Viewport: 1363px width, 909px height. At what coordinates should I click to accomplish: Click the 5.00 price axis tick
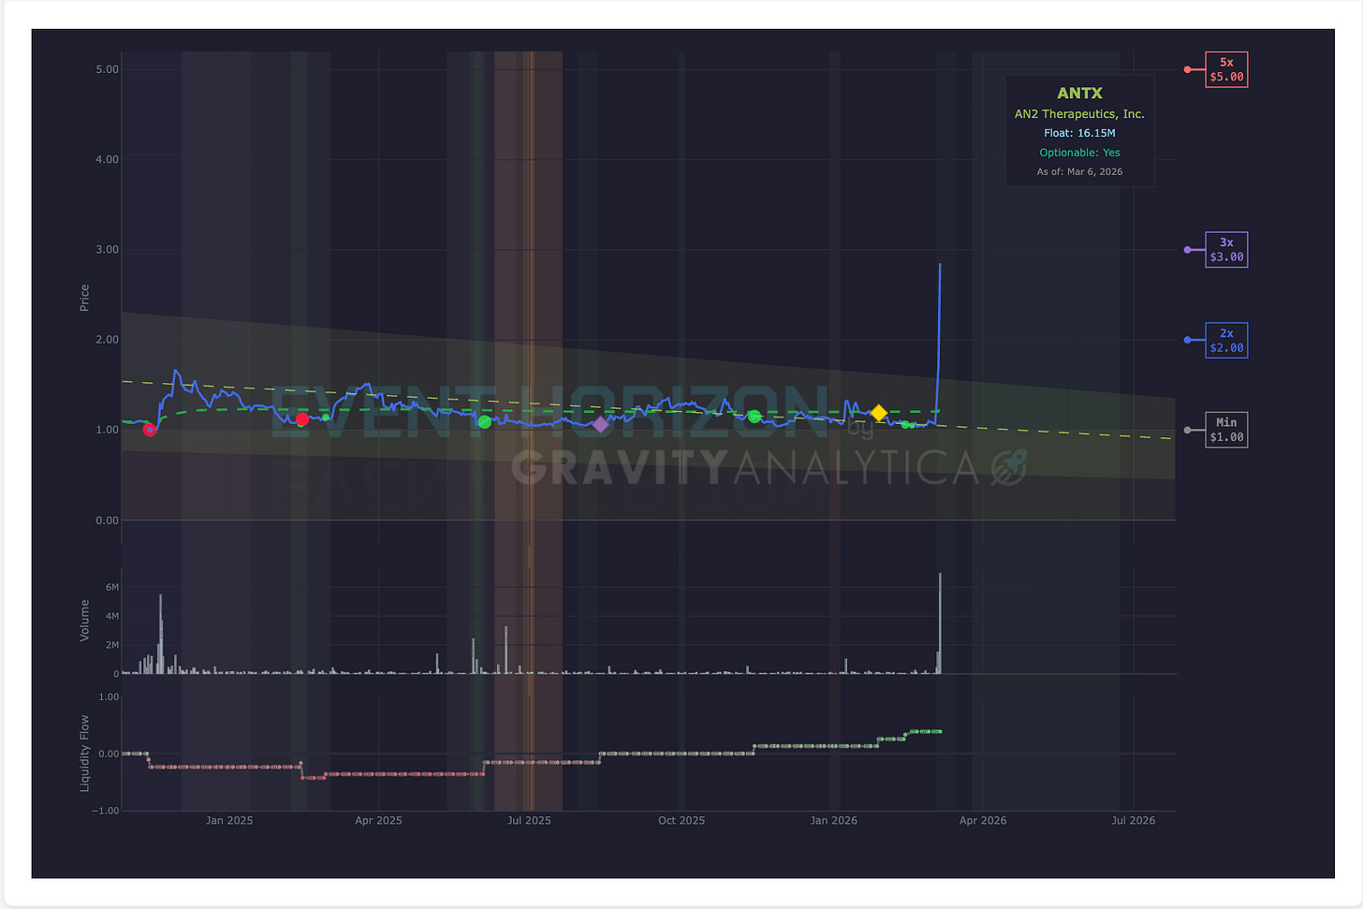(107, 69)
